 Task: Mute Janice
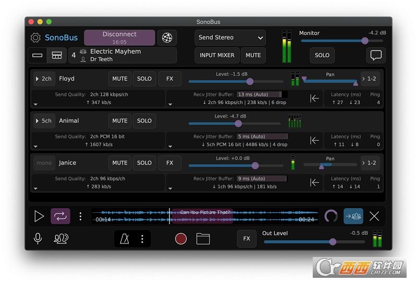120,163
